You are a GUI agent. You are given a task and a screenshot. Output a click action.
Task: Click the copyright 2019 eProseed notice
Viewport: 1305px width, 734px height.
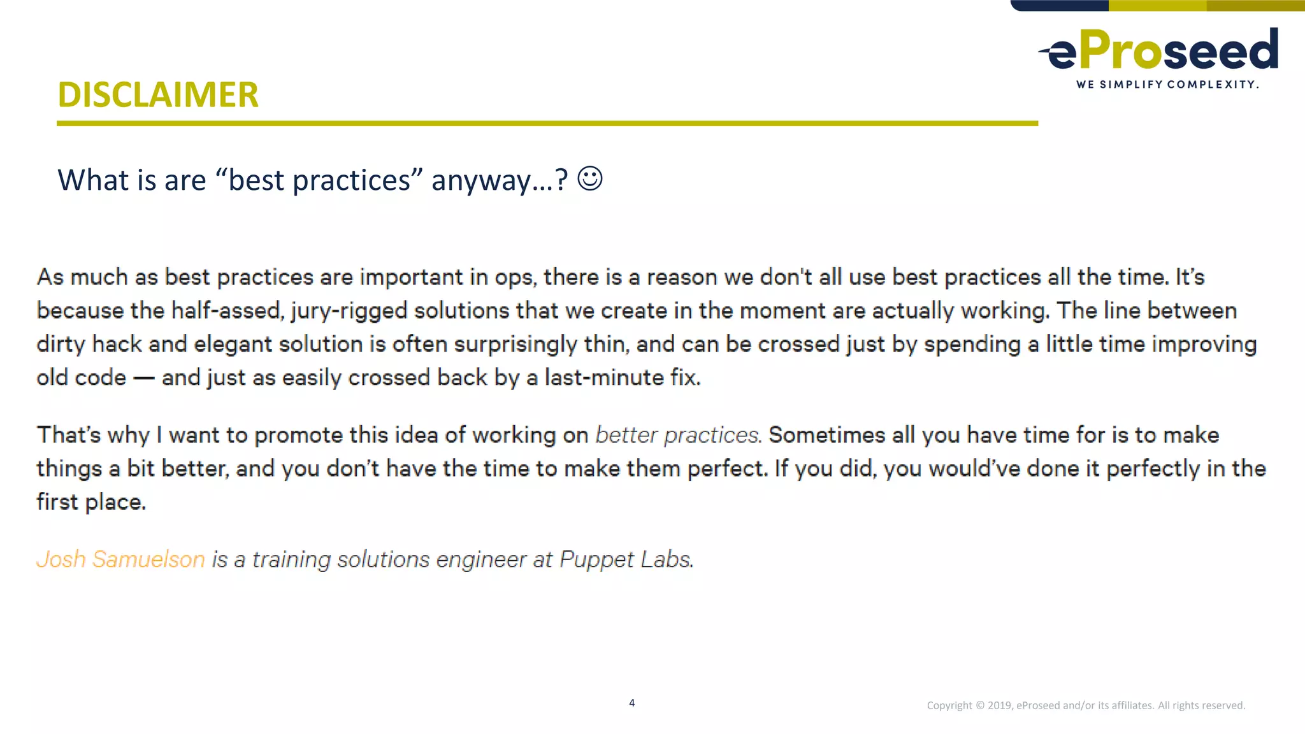coord(1086,705)
